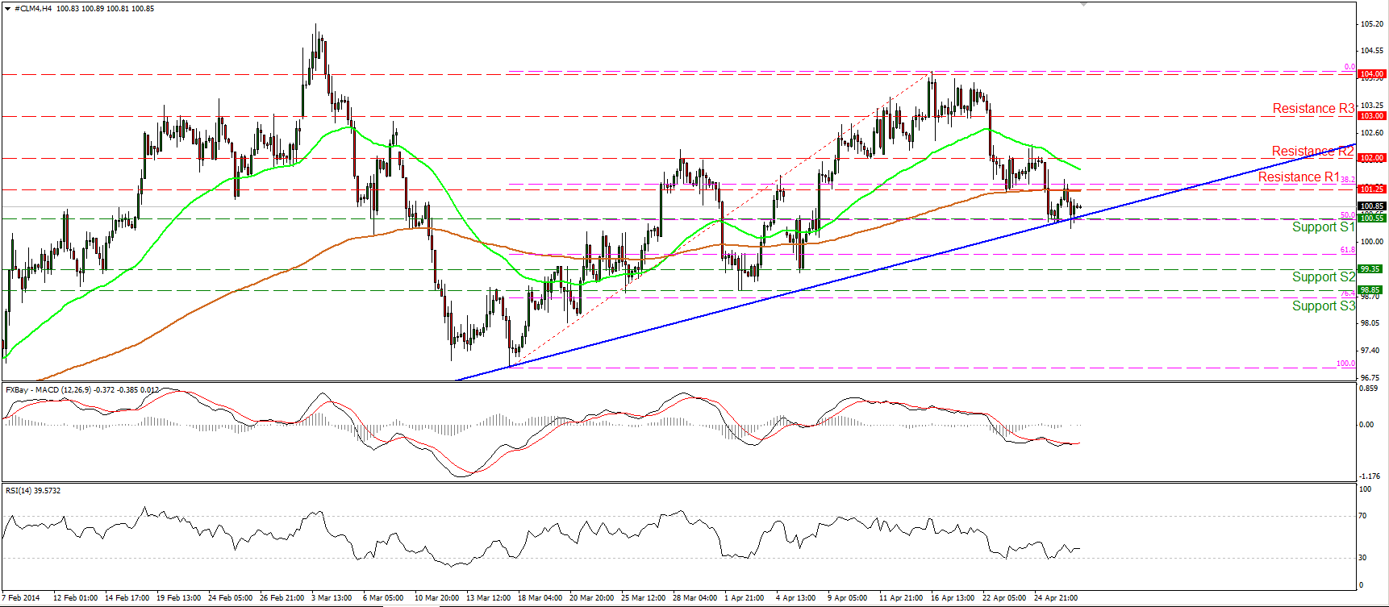This screenshot has width=1389, height=607.
Task: Click the gray chart shift marker at top
Action: [1083, 4]
